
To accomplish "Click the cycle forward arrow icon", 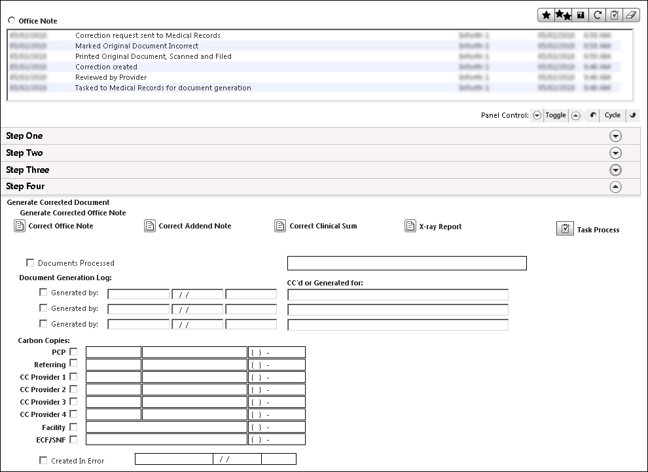I will coord(633,115).
